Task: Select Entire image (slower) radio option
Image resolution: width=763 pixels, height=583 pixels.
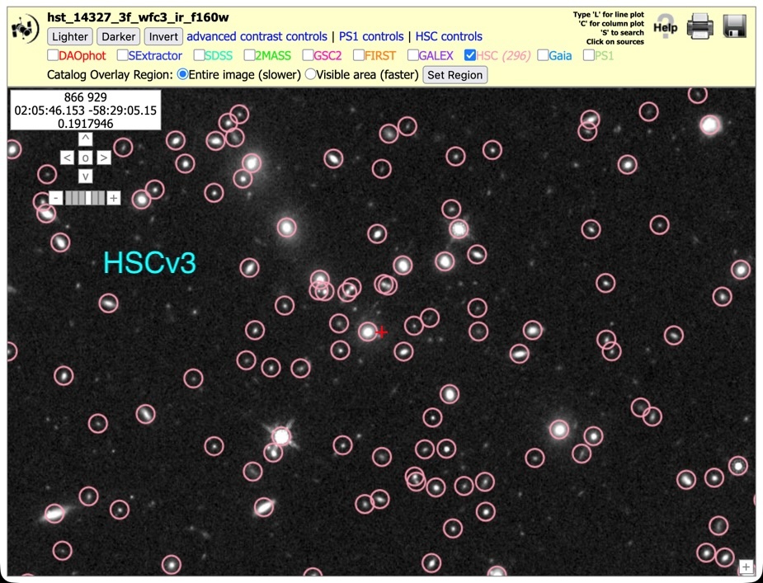Action: point(182,74)
